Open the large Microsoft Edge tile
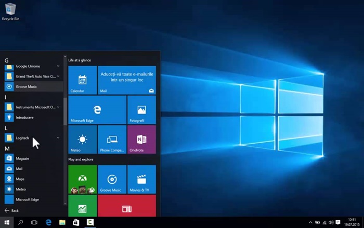The height and width of the screenshot is (228, 364). click(97, 110)
